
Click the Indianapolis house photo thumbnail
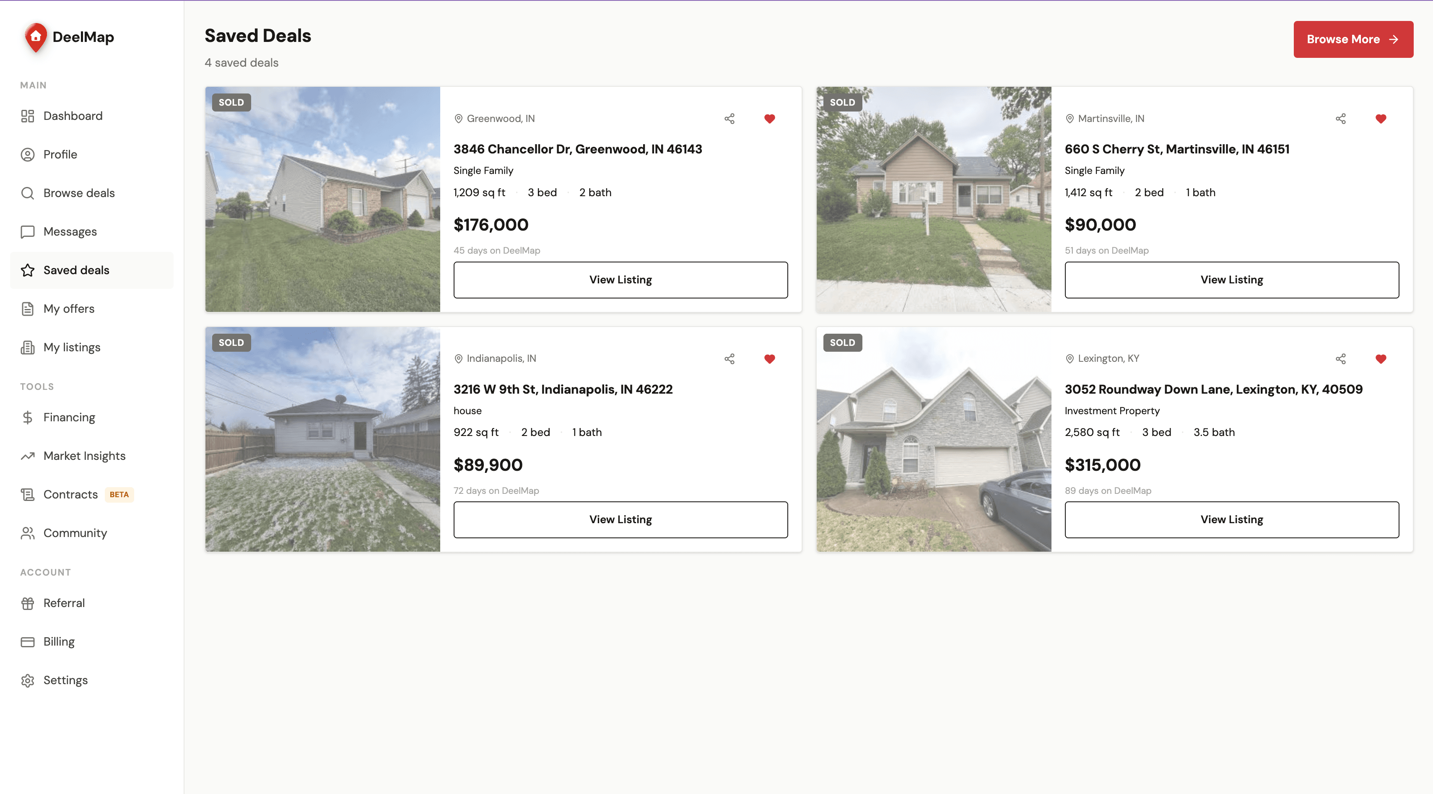point(323,440)
